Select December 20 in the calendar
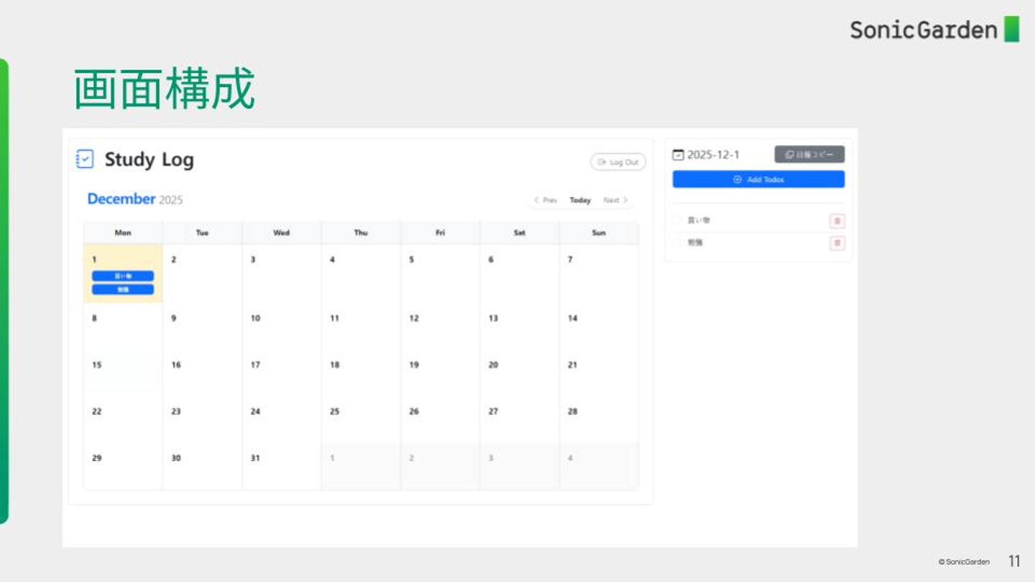The height and width of the screenshot is (582, 1035). [520, 374]
